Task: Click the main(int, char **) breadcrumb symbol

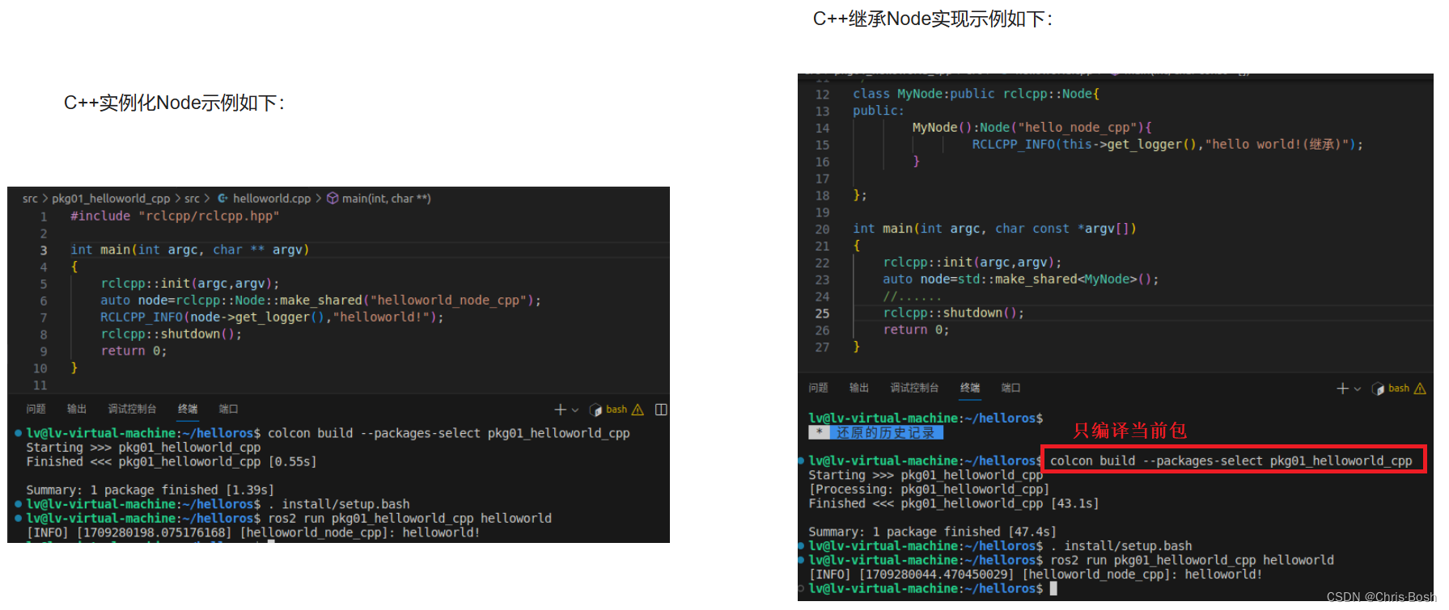Action: [386, 199]
